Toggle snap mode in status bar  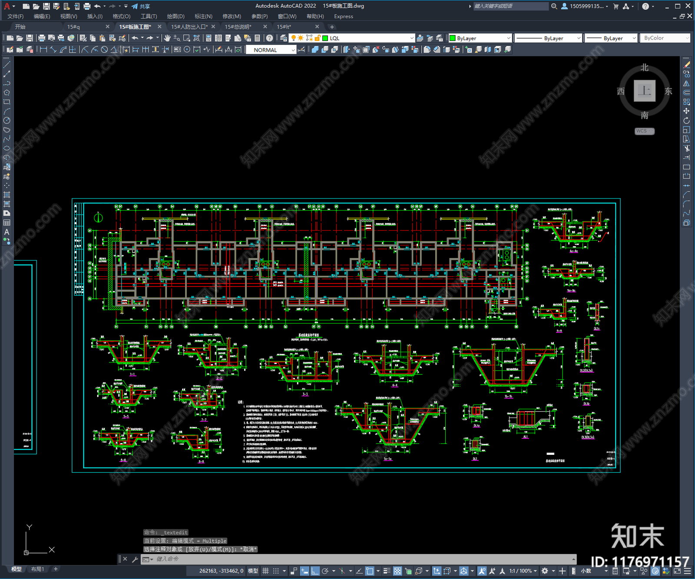click(x=276, y=571)
